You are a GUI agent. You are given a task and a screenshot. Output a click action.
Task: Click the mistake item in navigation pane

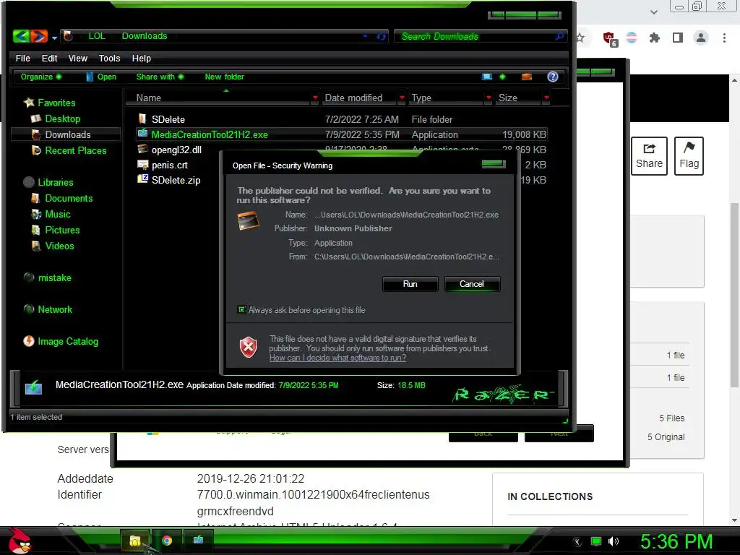(54, 277)
